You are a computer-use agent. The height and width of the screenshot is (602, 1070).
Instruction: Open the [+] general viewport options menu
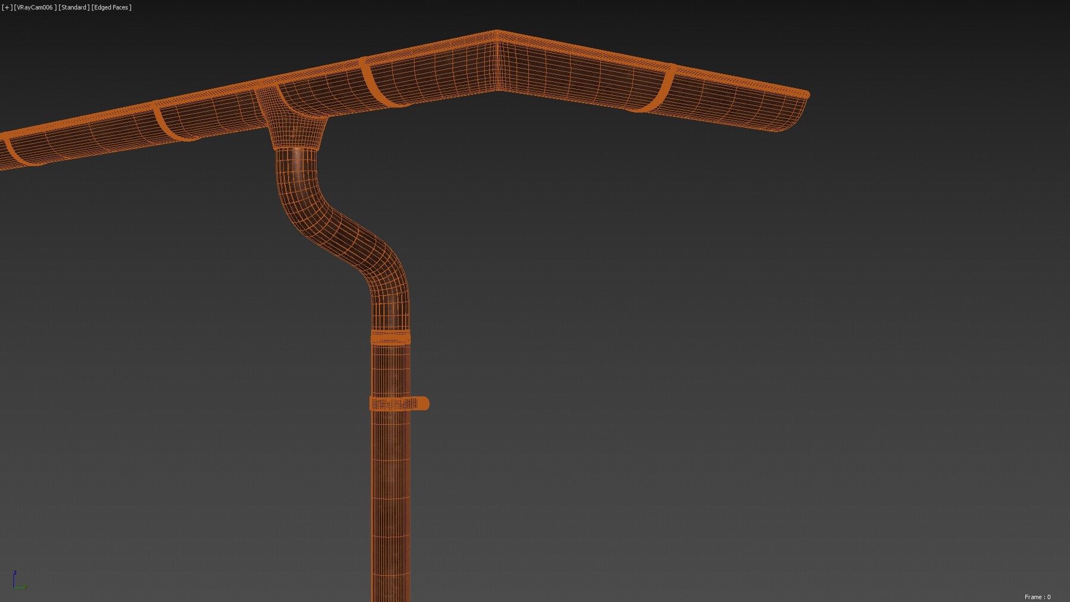(x=6, y=7)
